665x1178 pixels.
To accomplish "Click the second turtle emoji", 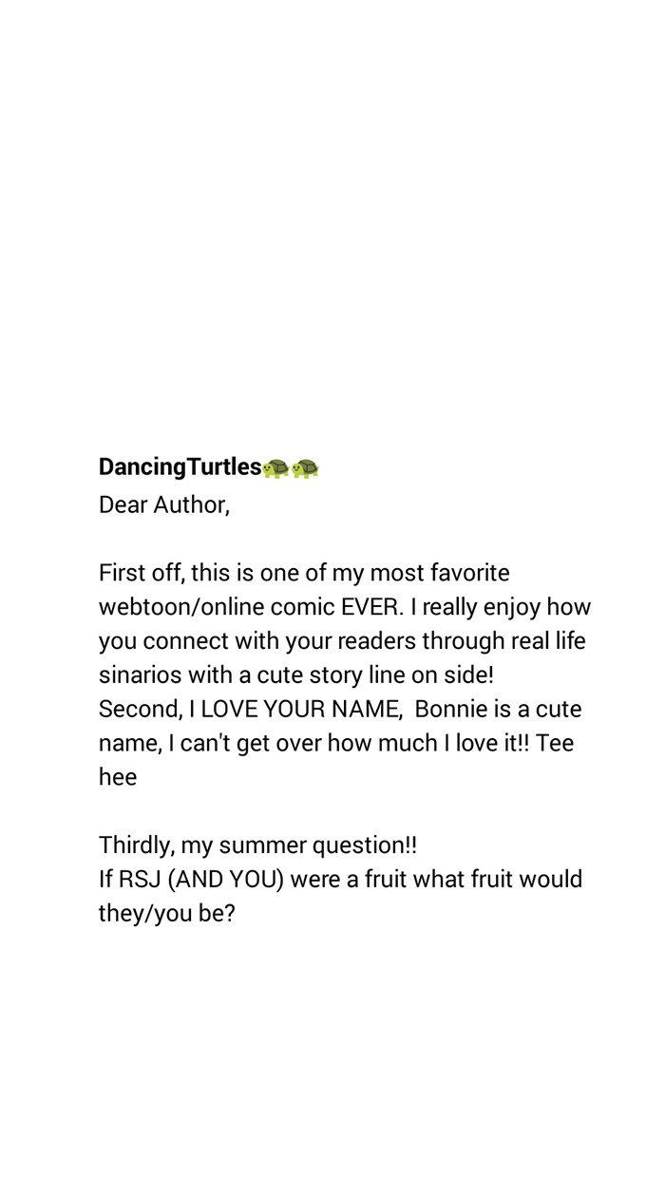I will 306,467.
